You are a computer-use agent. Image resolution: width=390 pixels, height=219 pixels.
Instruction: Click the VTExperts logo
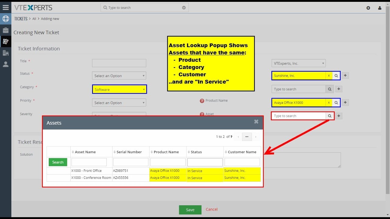pyautogui.click(x=33, y=8)
